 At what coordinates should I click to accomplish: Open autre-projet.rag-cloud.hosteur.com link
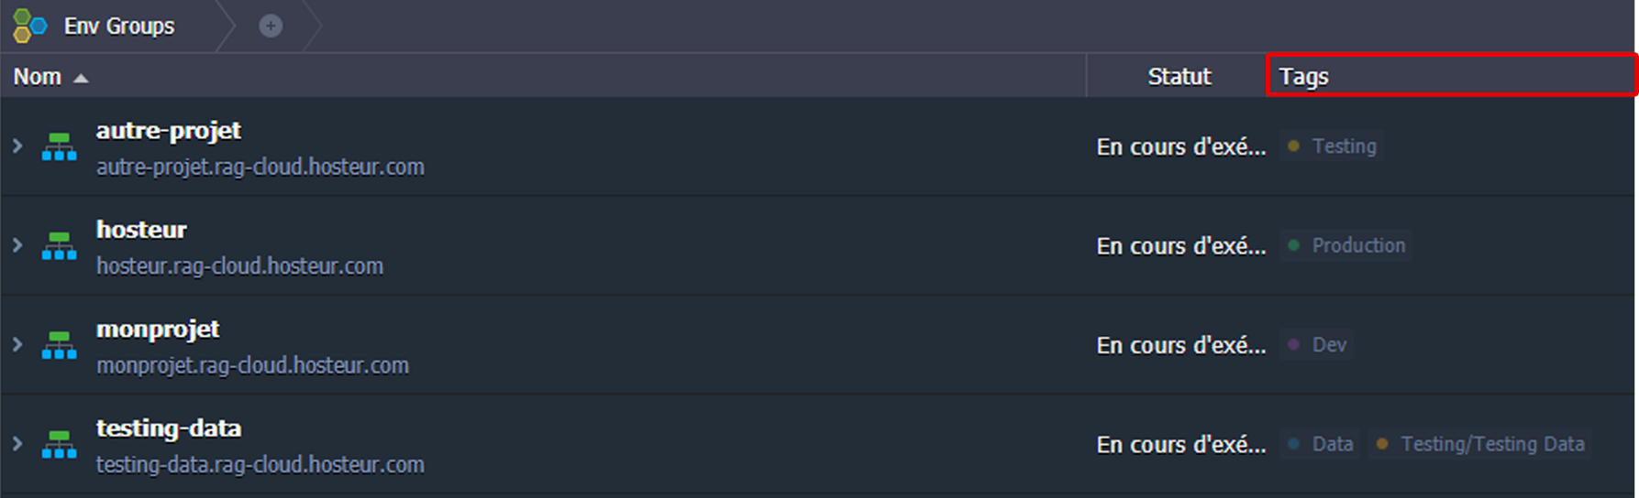(x=260, y=168)
